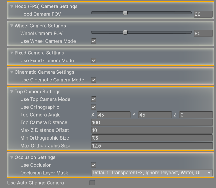The width and height of the screenshot is (216, 188).
Task: Click the Use Occlusion label
Action: (x=36, y=165)
